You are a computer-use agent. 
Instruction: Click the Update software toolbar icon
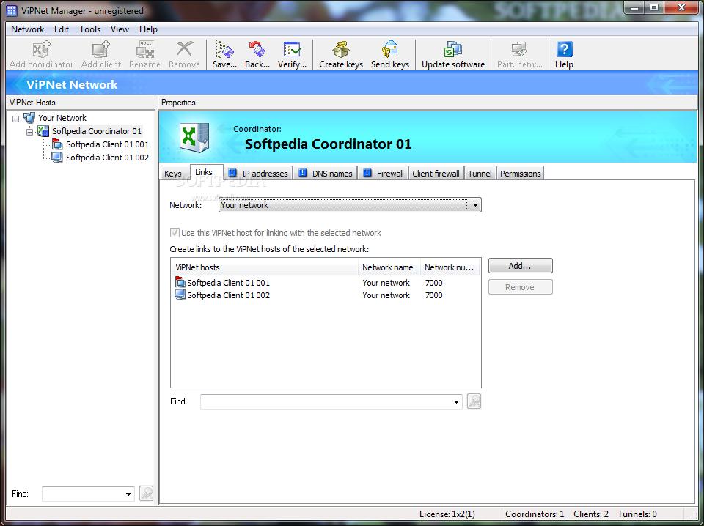[453, 50]
